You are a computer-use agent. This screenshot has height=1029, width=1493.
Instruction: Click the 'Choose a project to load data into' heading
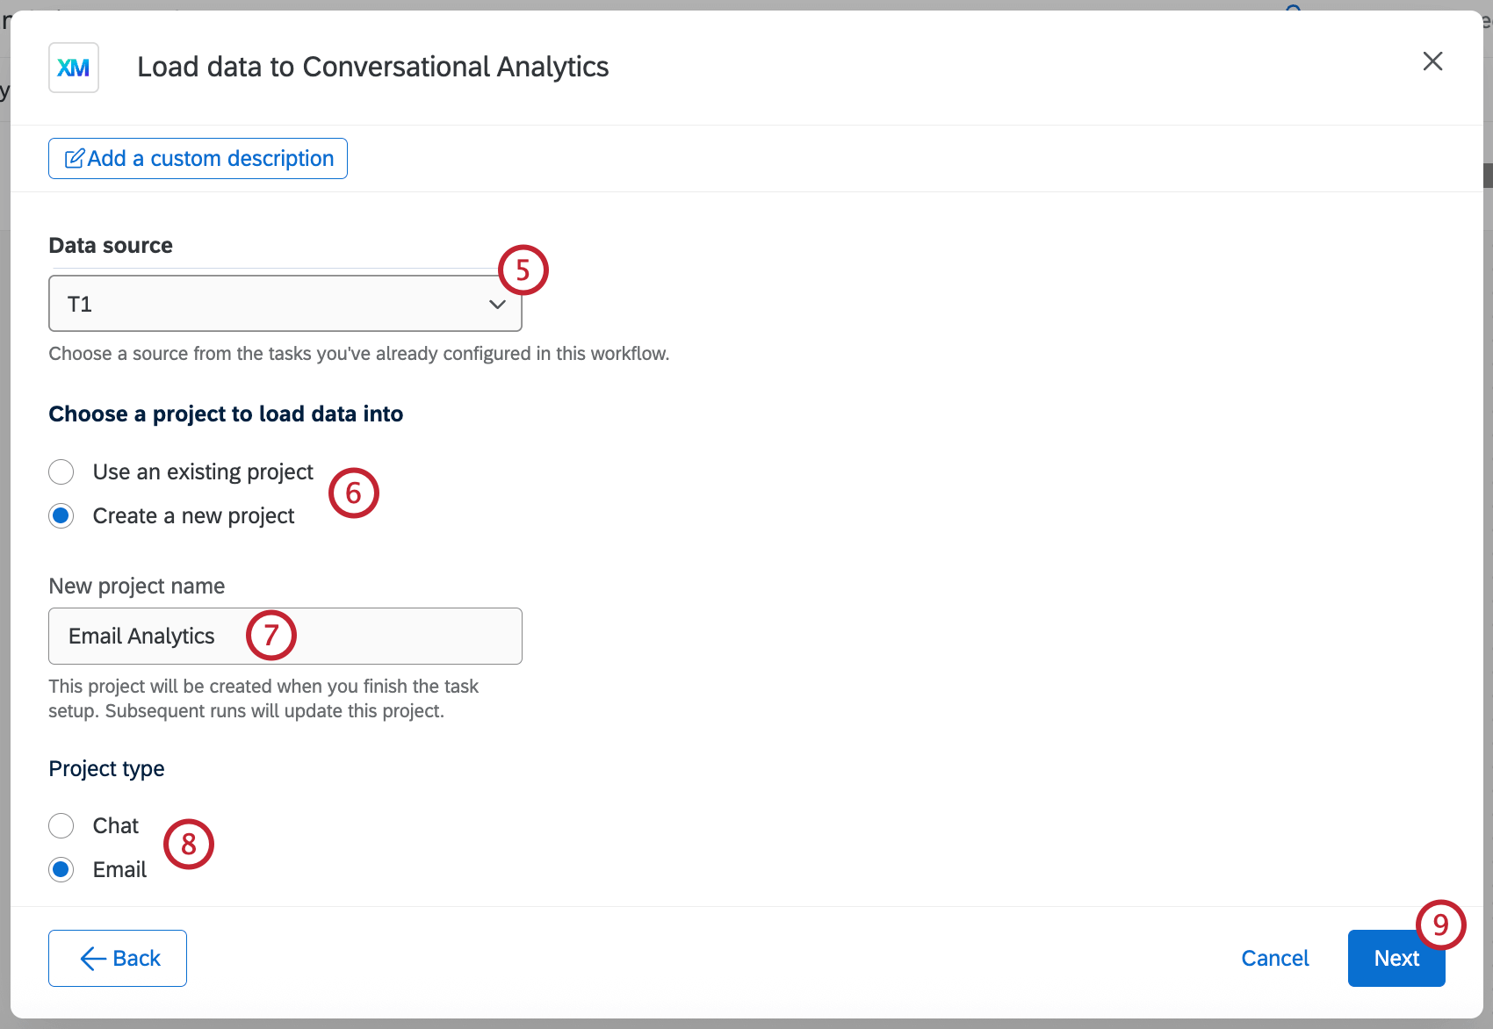tap(226, 414)
